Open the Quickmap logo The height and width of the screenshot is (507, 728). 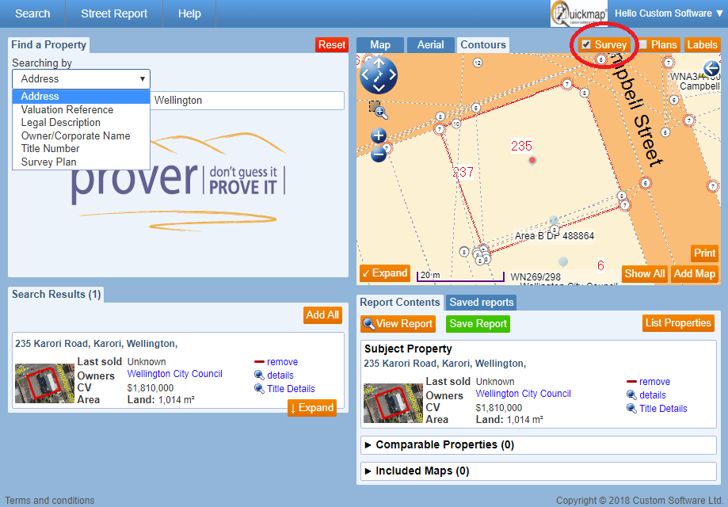[x=578, y=13]
